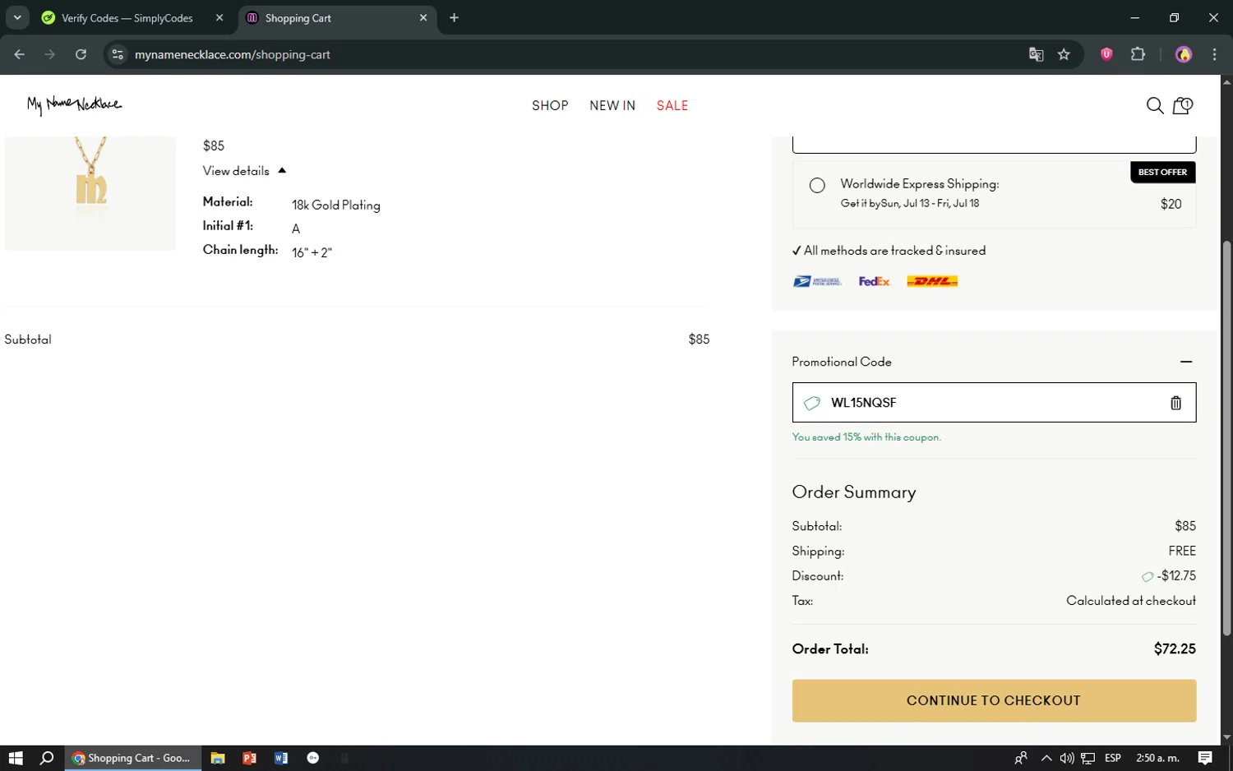Open the shopping bag icon in header
The height and width of the screenshot is (771, 1233).
pyautogui.click(x=1182, y=105)
